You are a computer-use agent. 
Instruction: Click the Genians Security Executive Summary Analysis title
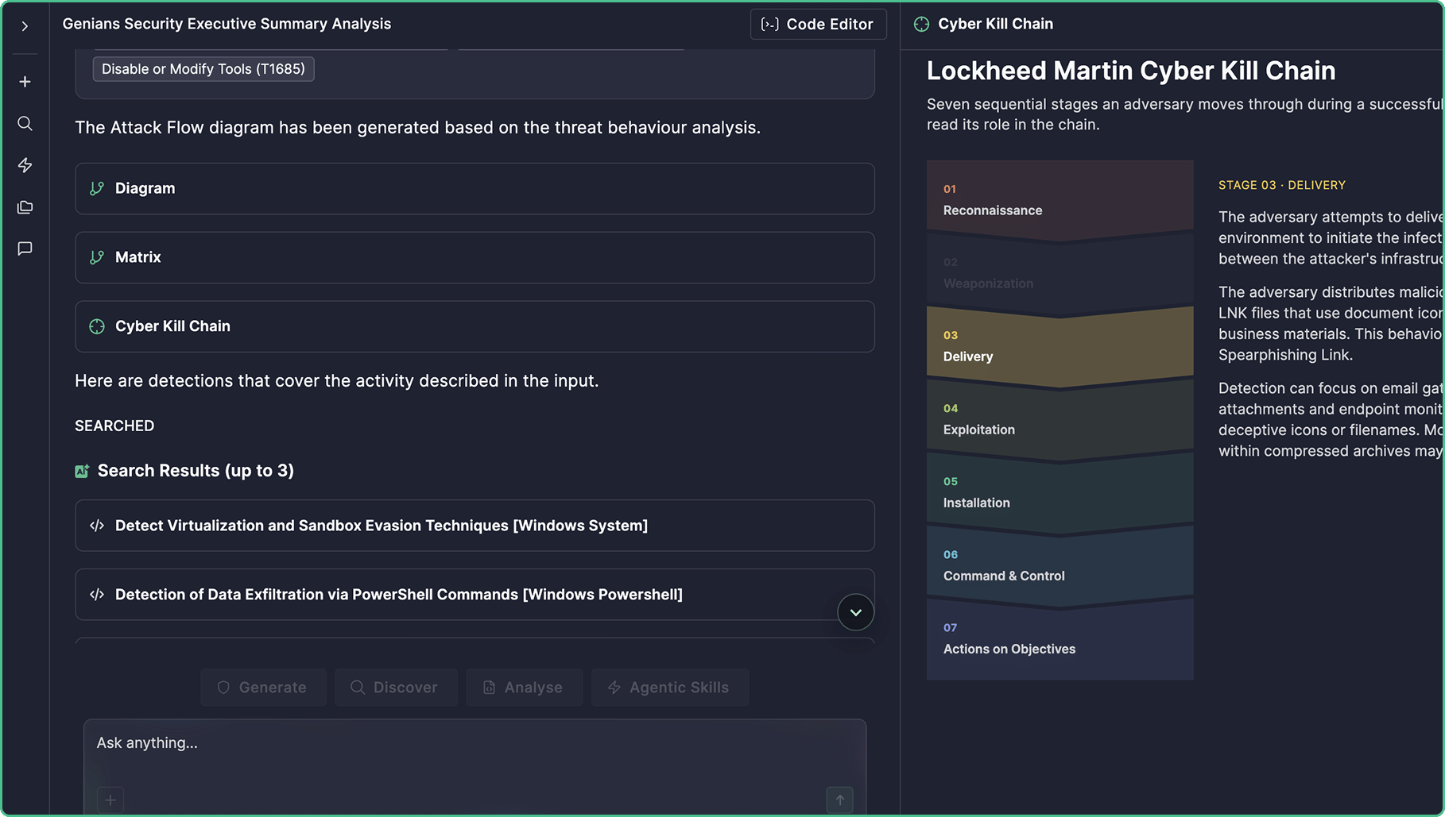point(227,24)
